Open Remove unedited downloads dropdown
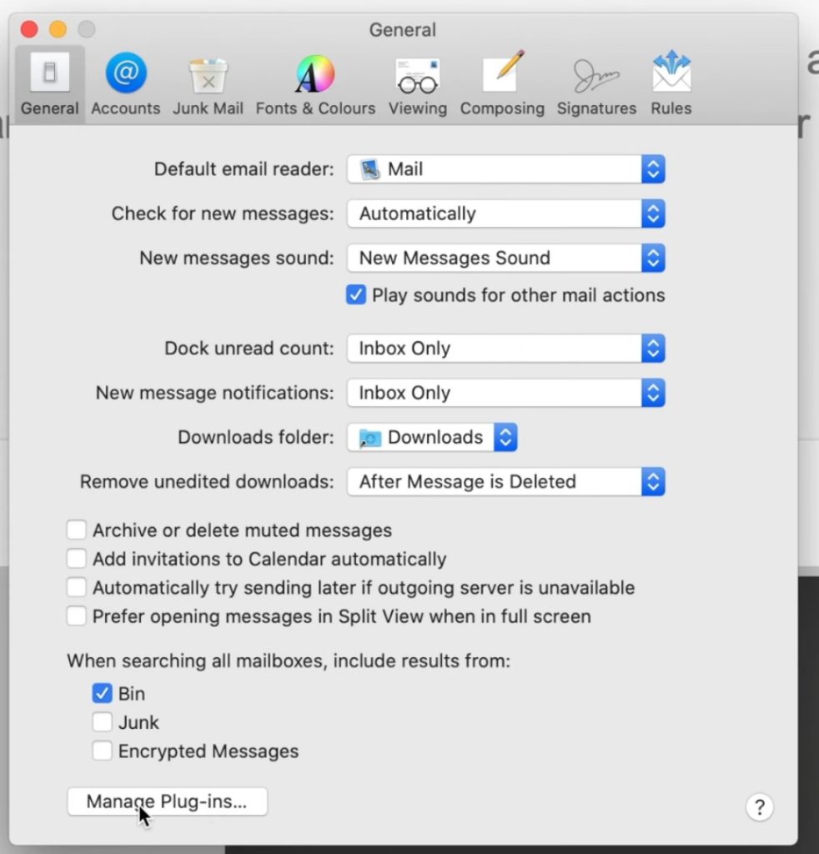Viewport: 819px width, 854px height. [505, 482]
